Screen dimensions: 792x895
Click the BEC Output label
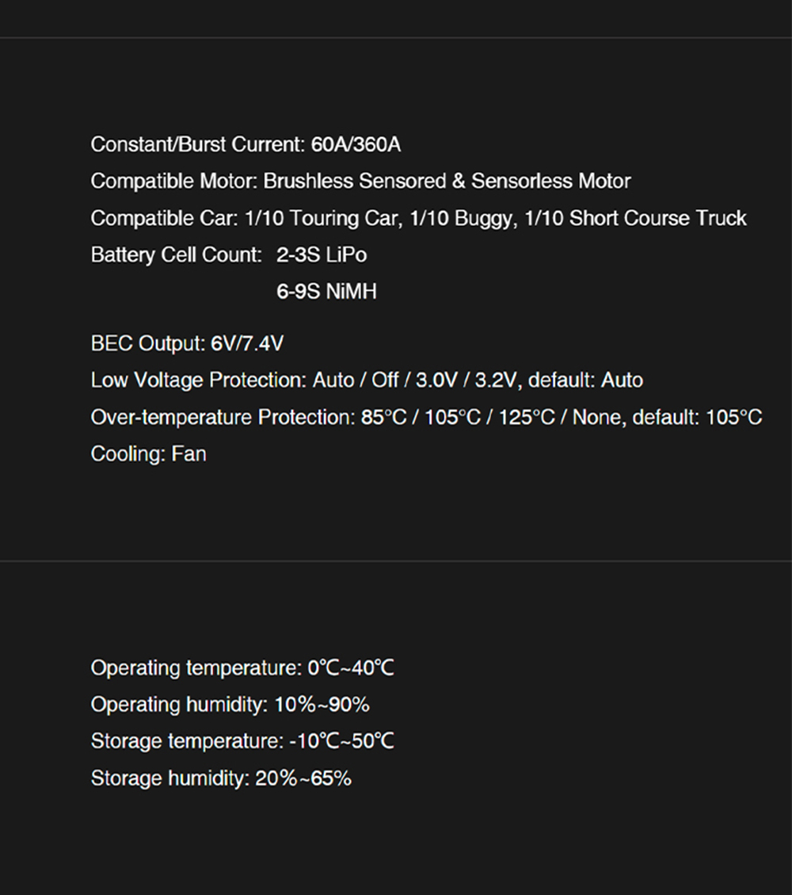pos(147,344)
